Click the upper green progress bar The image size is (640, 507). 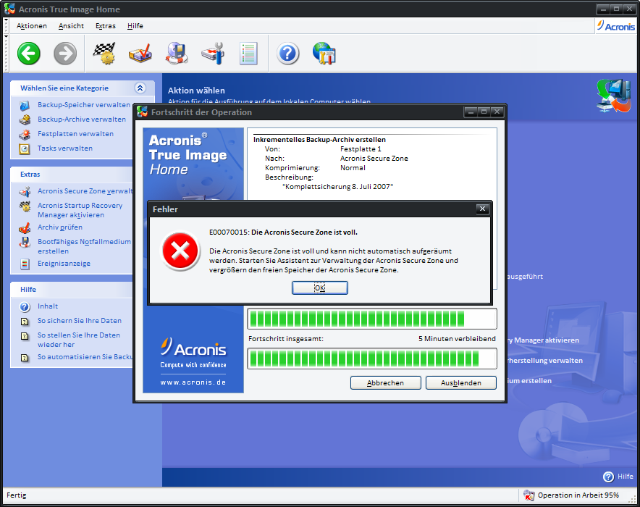[372, 319]
